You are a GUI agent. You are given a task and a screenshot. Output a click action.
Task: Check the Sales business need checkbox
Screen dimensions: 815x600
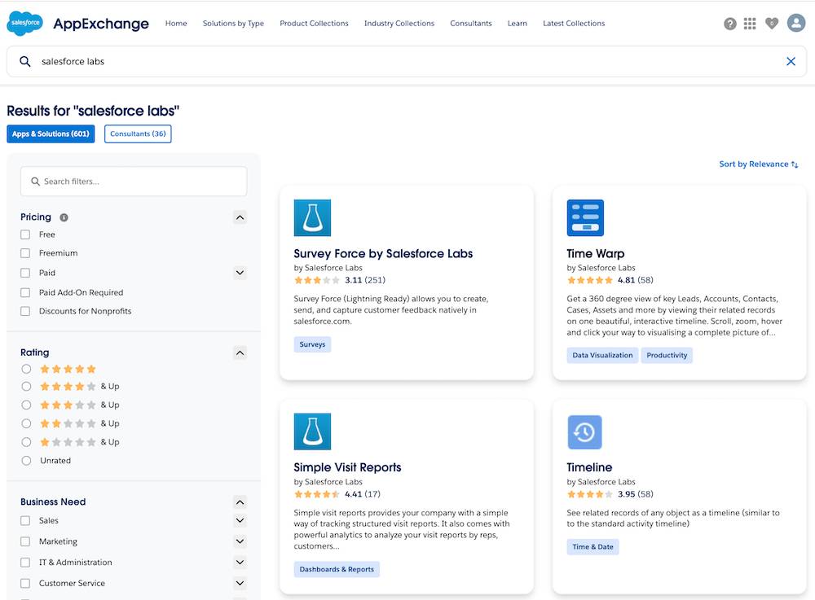point(25,520)
